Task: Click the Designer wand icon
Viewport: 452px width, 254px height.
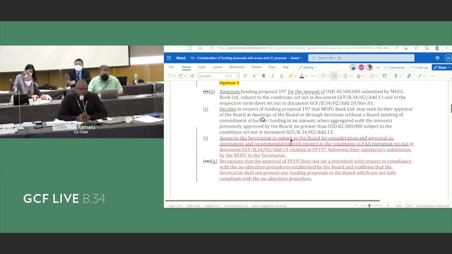Action: (x=420, y=76)
